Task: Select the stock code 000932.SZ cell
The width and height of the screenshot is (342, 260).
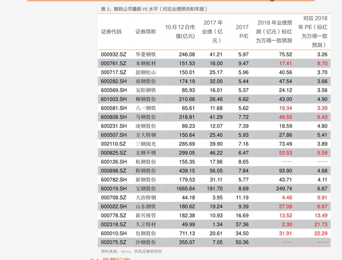Action: pyautogui.click(x=113, y=55)
